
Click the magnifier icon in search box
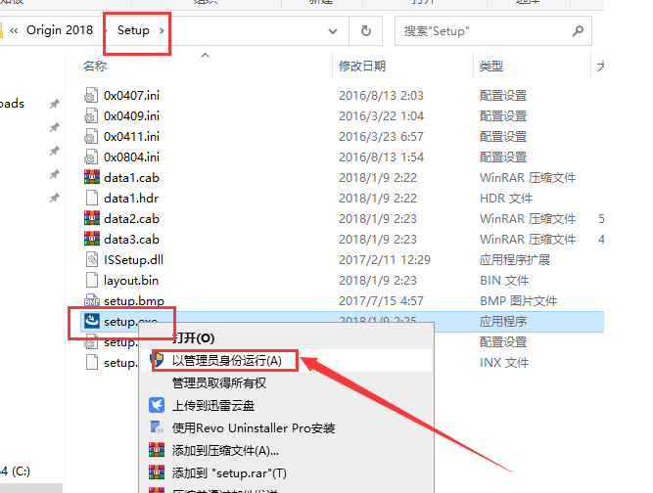(578, 30)
